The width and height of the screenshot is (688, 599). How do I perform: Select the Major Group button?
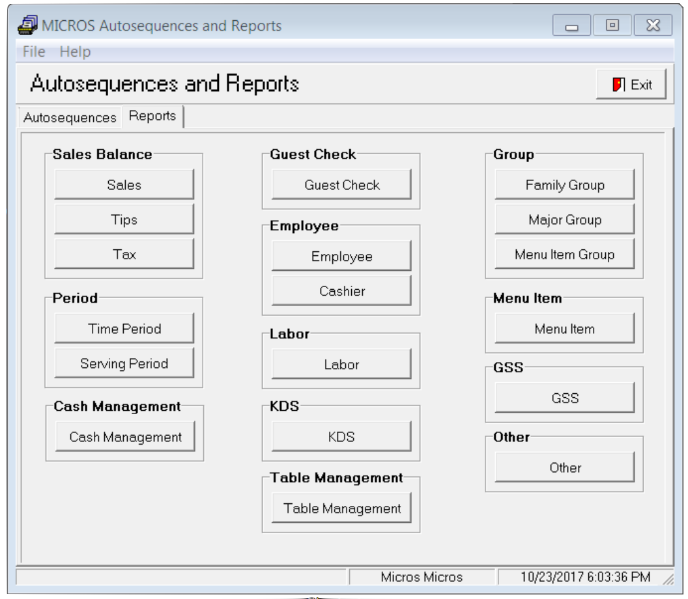[565, 219]
